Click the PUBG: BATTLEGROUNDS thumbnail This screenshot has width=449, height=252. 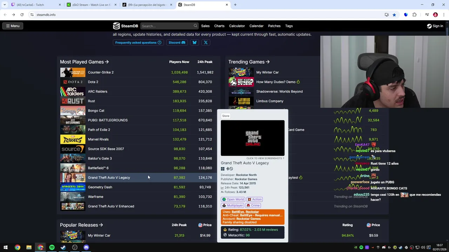click(x=73, y=120)
